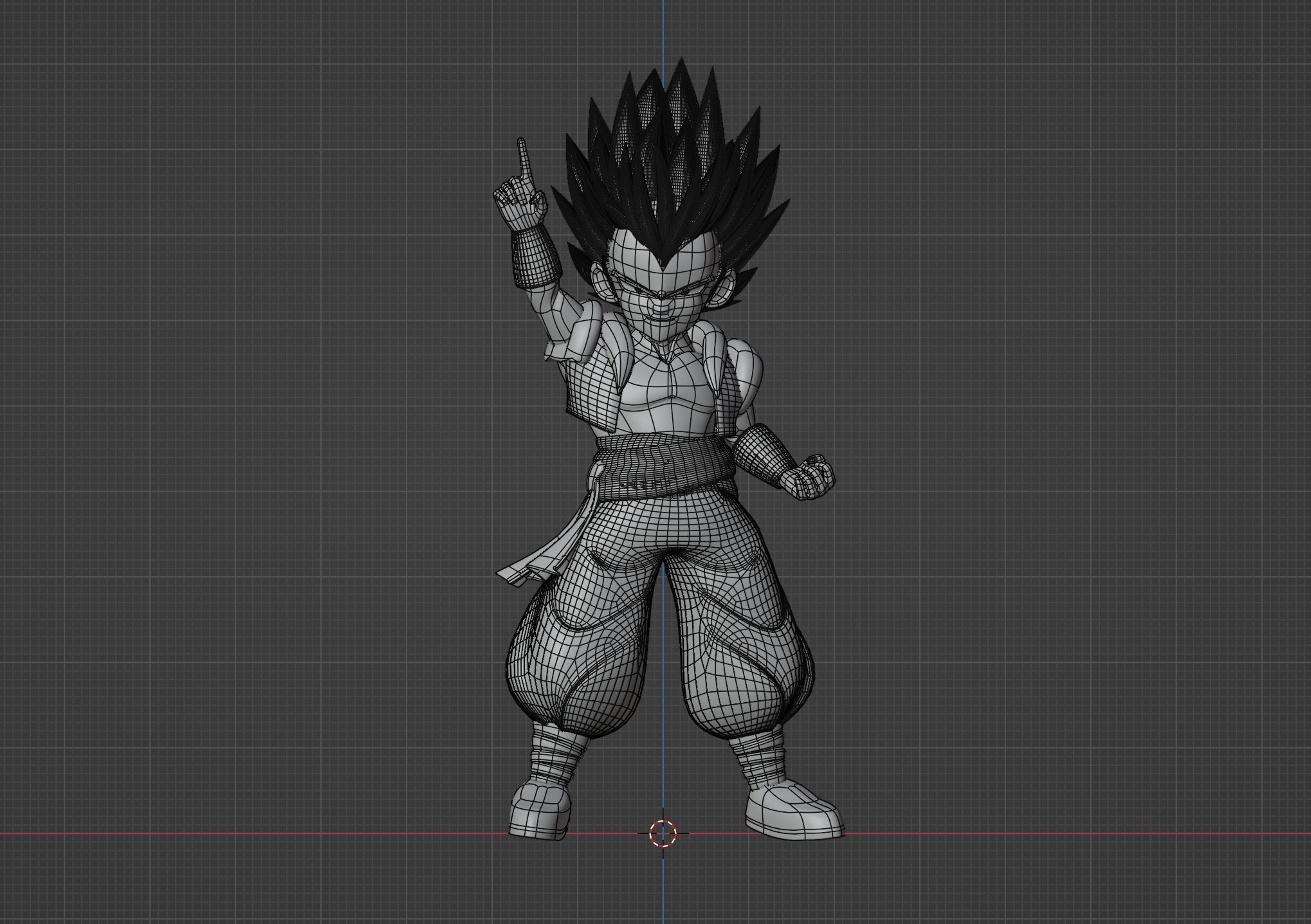Click the character's waist sash belt

tap(665, 467)
